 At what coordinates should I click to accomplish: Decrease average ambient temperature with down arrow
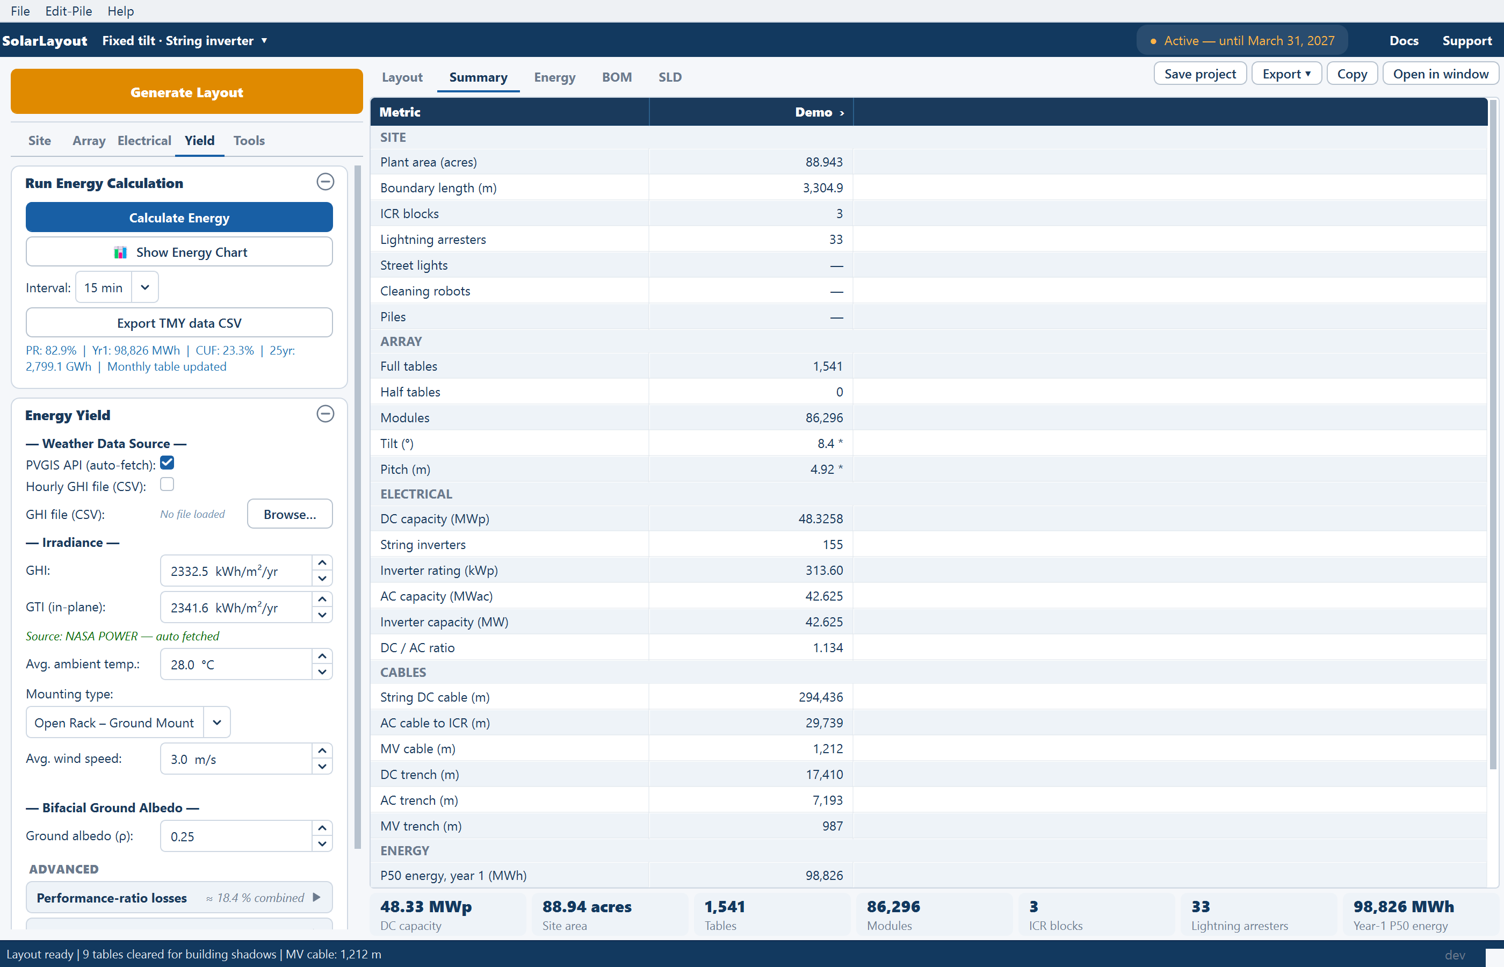tap(322, 672)
